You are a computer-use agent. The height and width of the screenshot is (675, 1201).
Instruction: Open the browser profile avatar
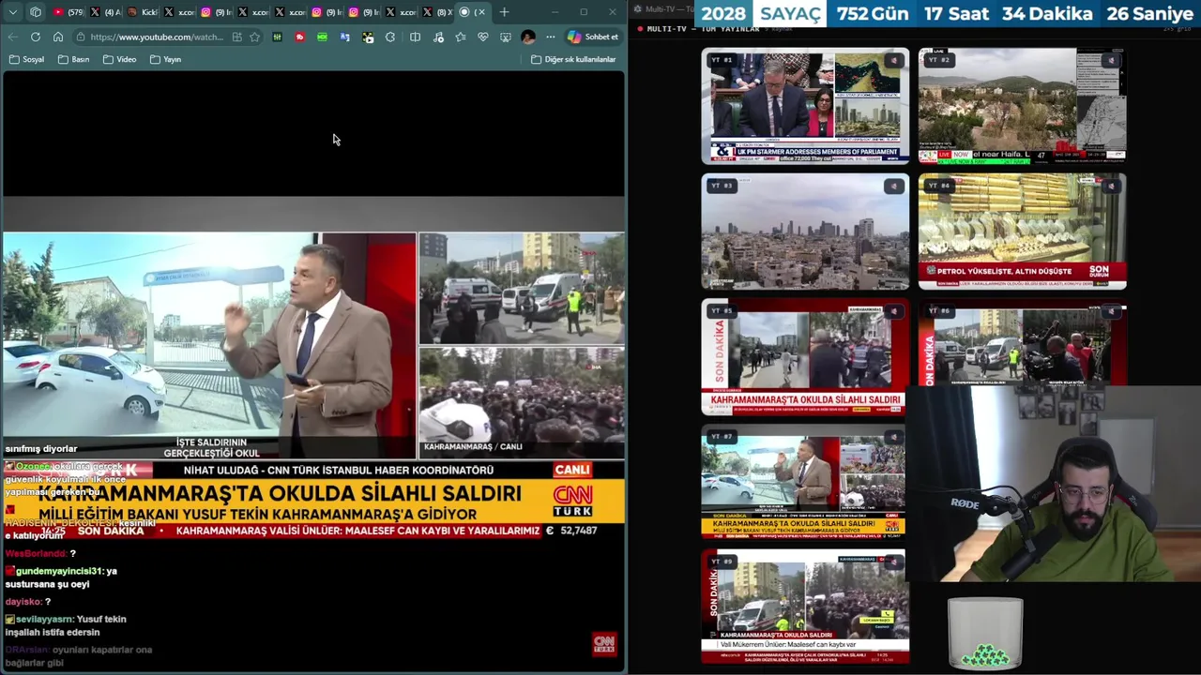[x=528, y=37]
